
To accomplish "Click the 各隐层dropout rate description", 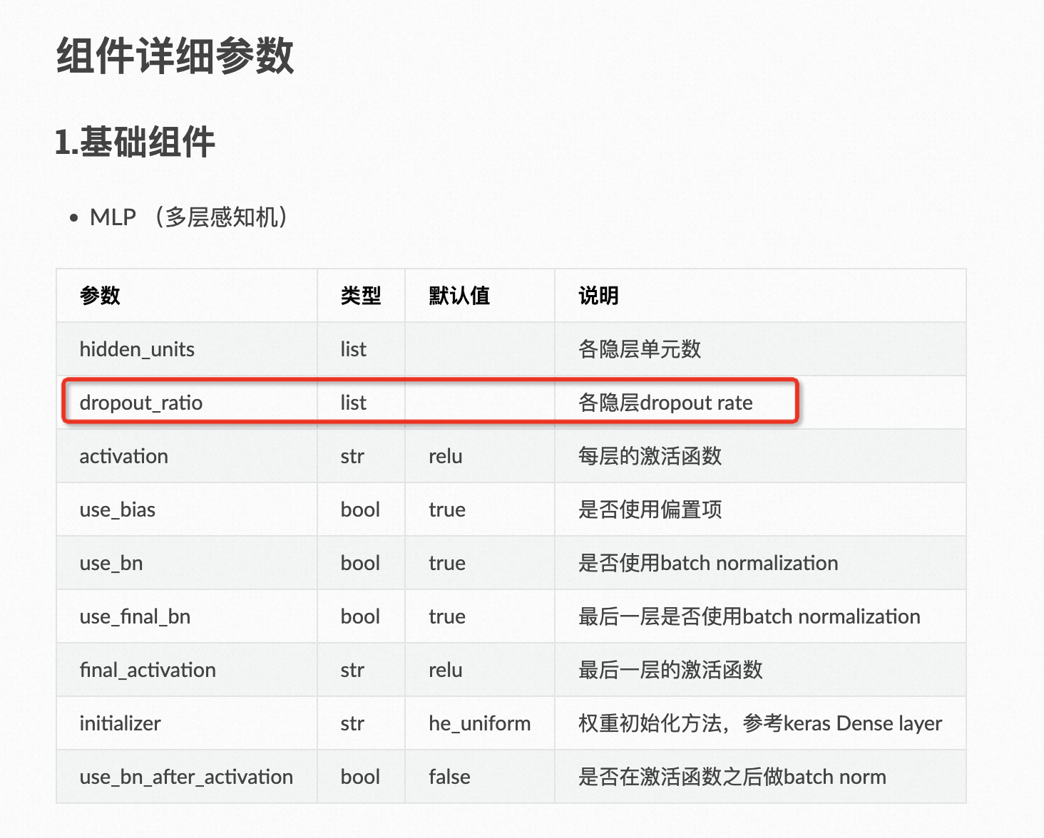I will (x=665, y=403).
